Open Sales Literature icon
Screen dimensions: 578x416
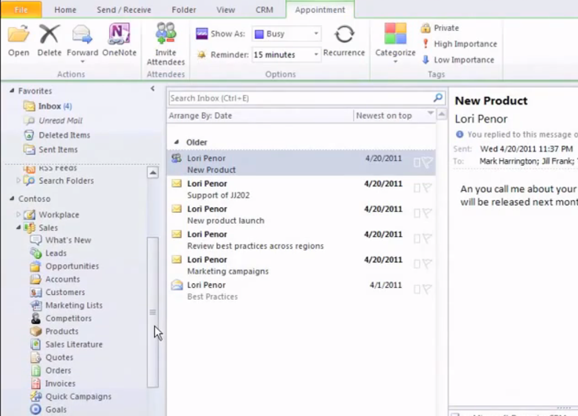pos(36,344)
